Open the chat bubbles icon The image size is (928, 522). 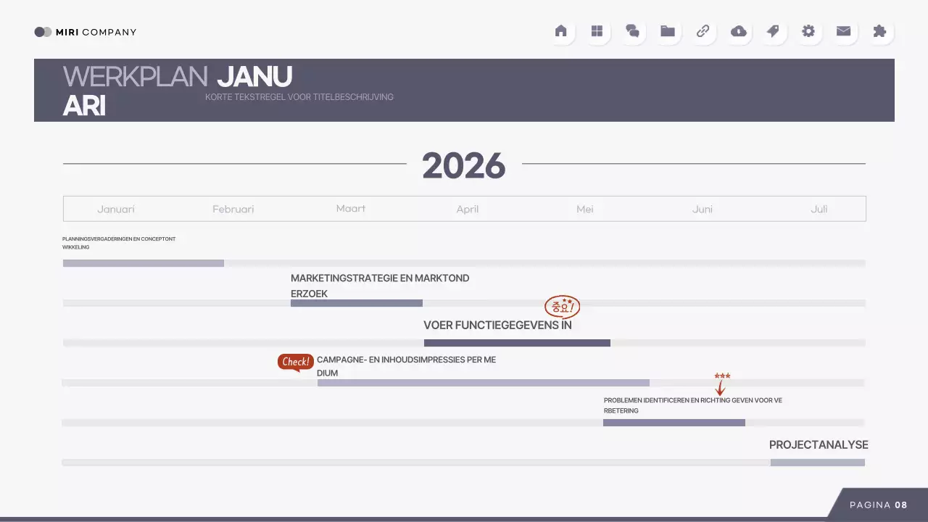tap(632, 31)
